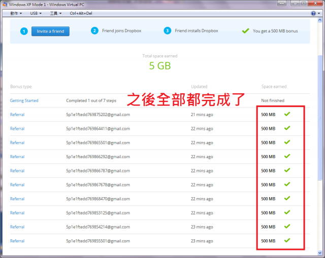Click green checkmark beside 500 MB bonus text
The width and height of the screenshot is (325, 258).
246,31
